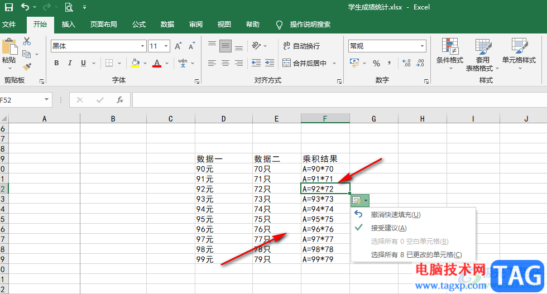Click the Flash Fill options icon
The image size is (547, 294).
[x=360, y=200]
